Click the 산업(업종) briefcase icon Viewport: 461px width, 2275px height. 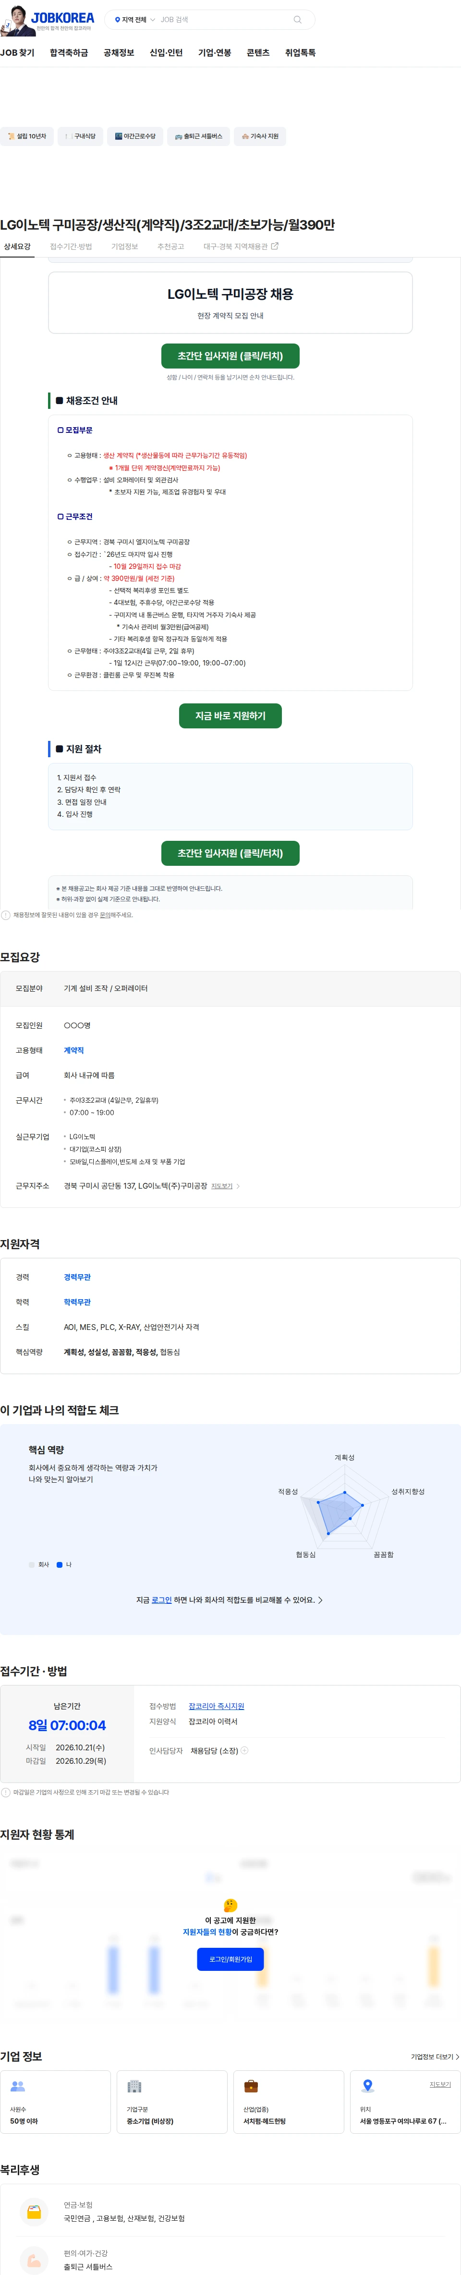click(x=251, y=2086)
